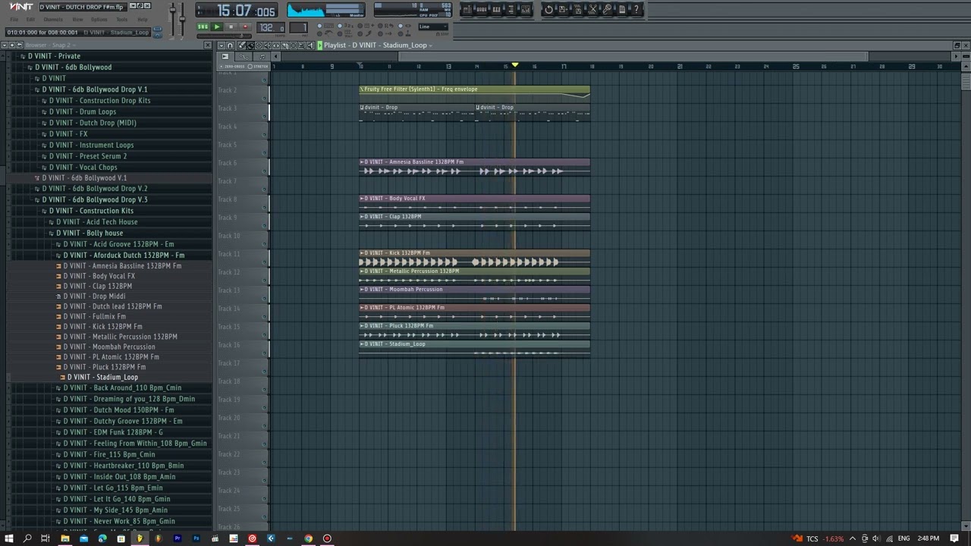Click the yellow playhead marker on timeline
This screenshot has width=971, height=546.
(515, 65)
